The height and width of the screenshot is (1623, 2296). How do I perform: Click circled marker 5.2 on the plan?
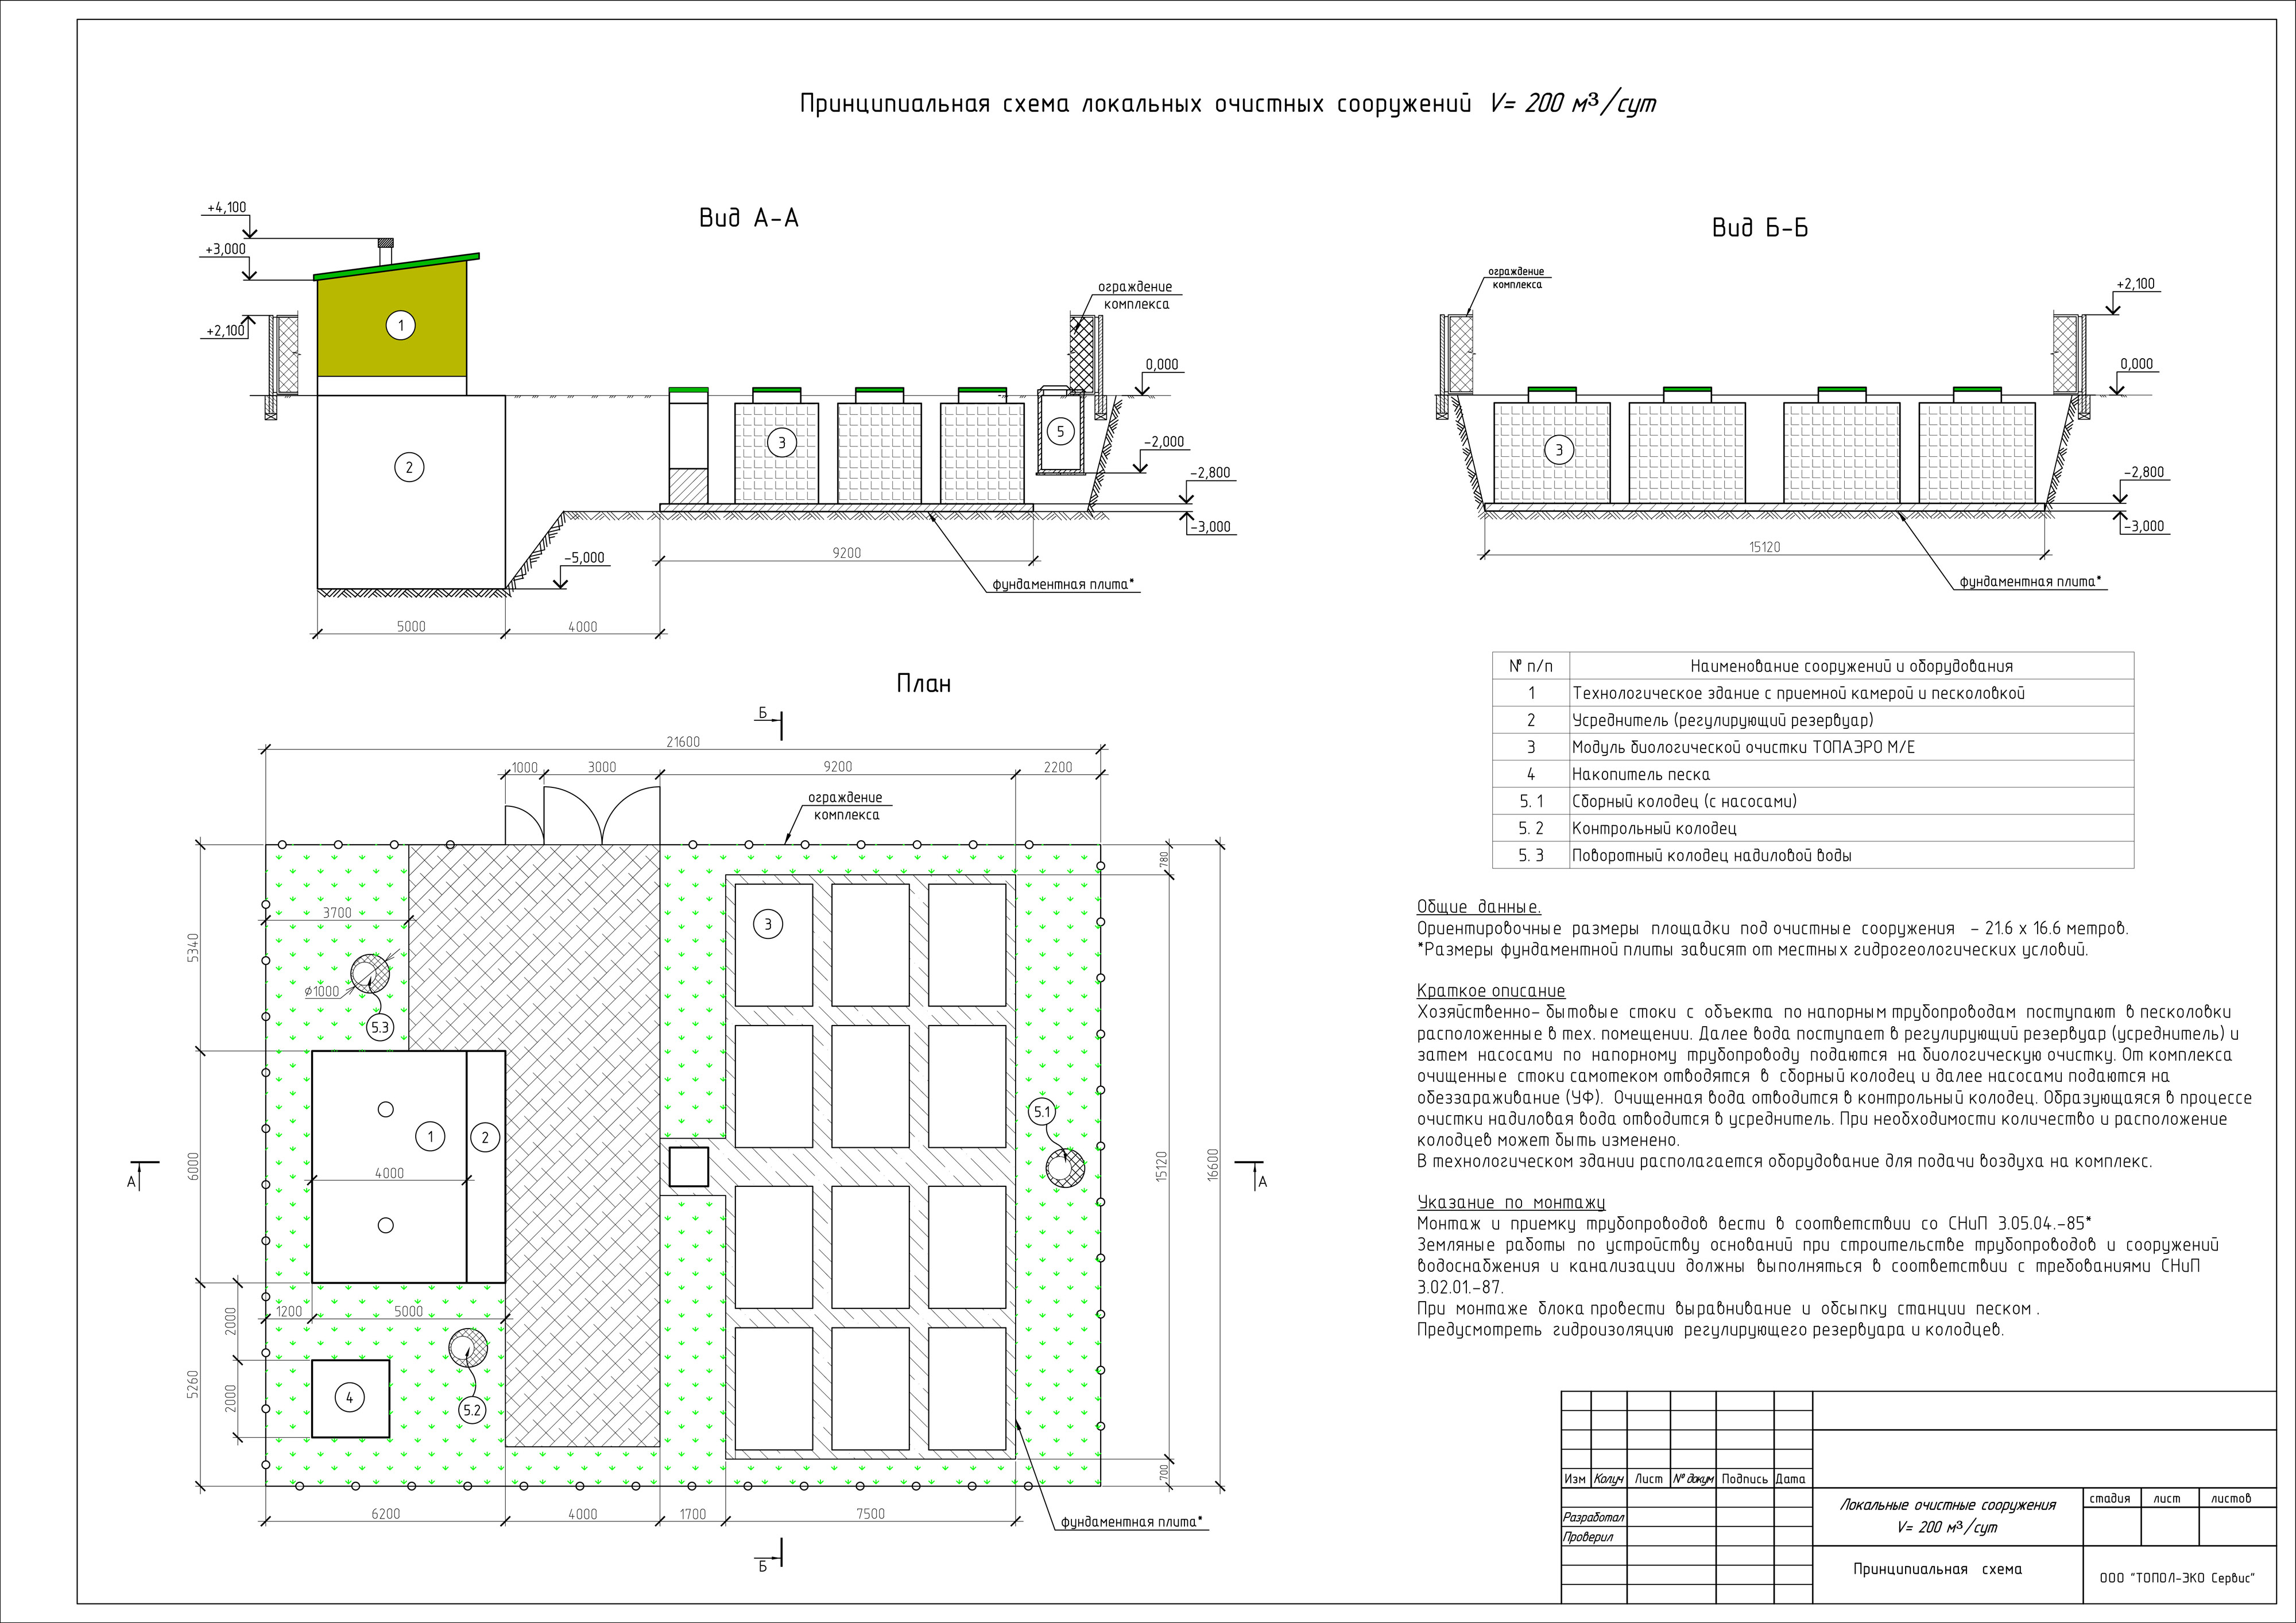[472, 1411]
